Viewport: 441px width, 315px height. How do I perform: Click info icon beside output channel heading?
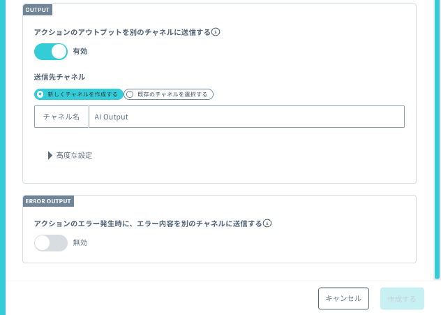click(x=216, y=32)
